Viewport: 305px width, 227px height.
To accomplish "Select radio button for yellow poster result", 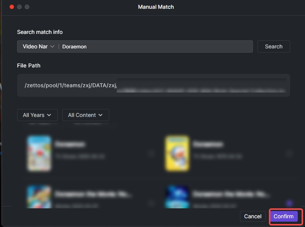I will tap(289, 153).
